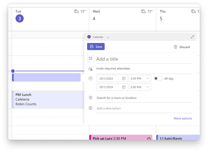
Task: Save the new event
Action: (x=96, y=47)
